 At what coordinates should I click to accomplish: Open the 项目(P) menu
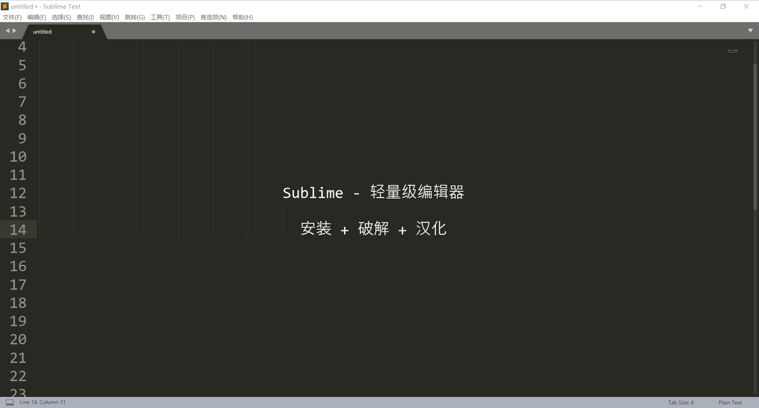click(185, 17)
